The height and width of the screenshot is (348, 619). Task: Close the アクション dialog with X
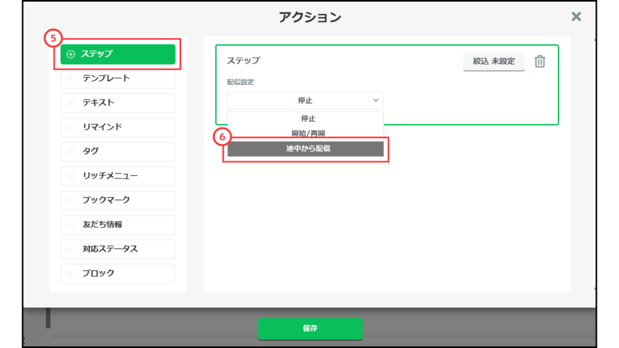576,17
